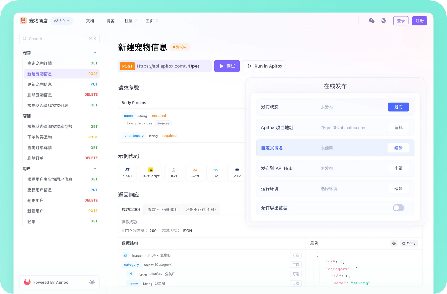
Task: Click the pet shop fox logo
Action: point(23,20)
